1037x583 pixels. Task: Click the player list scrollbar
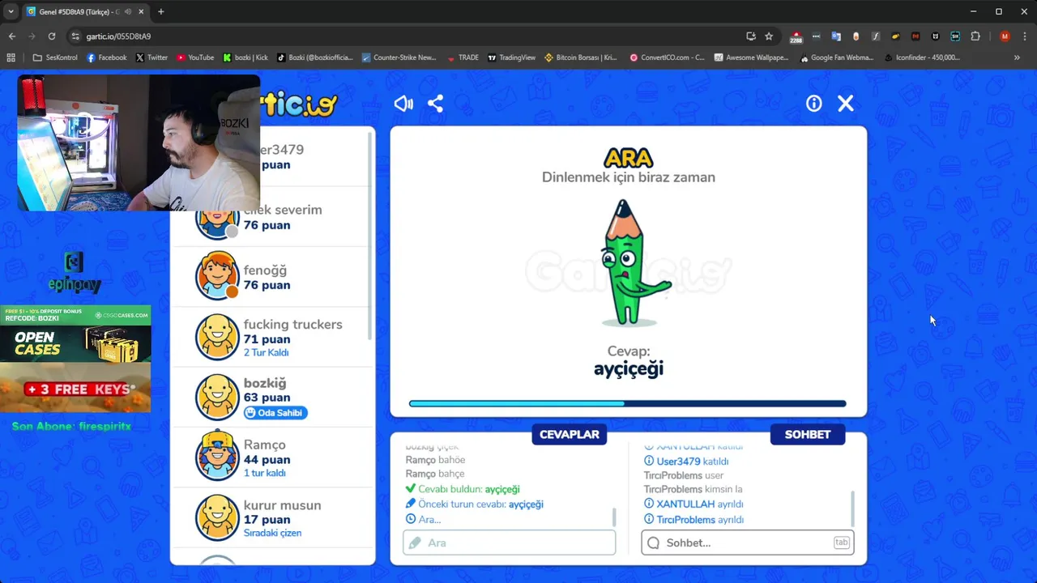(x=370, y=235)
